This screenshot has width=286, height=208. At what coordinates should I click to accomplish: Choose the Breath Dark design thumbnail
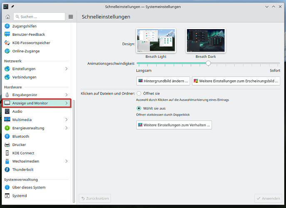[205, 40]
